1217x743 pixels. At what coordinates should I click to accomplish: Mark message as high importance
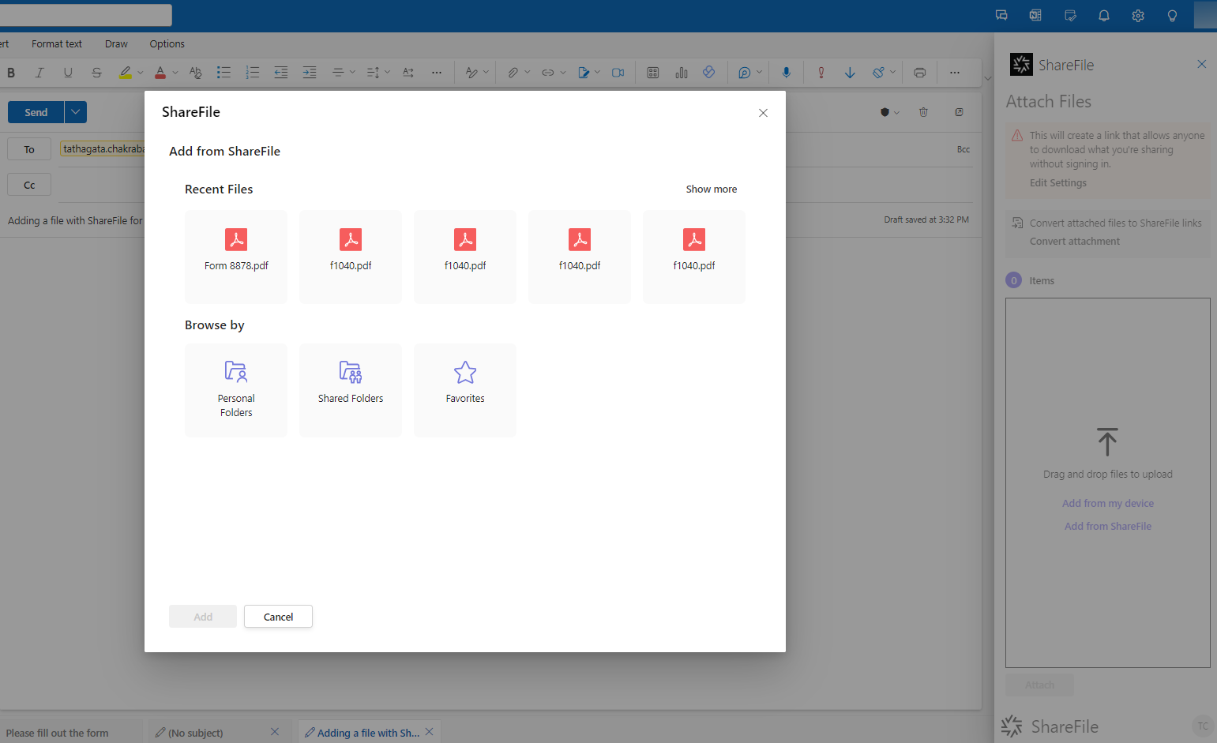(821, 73)
